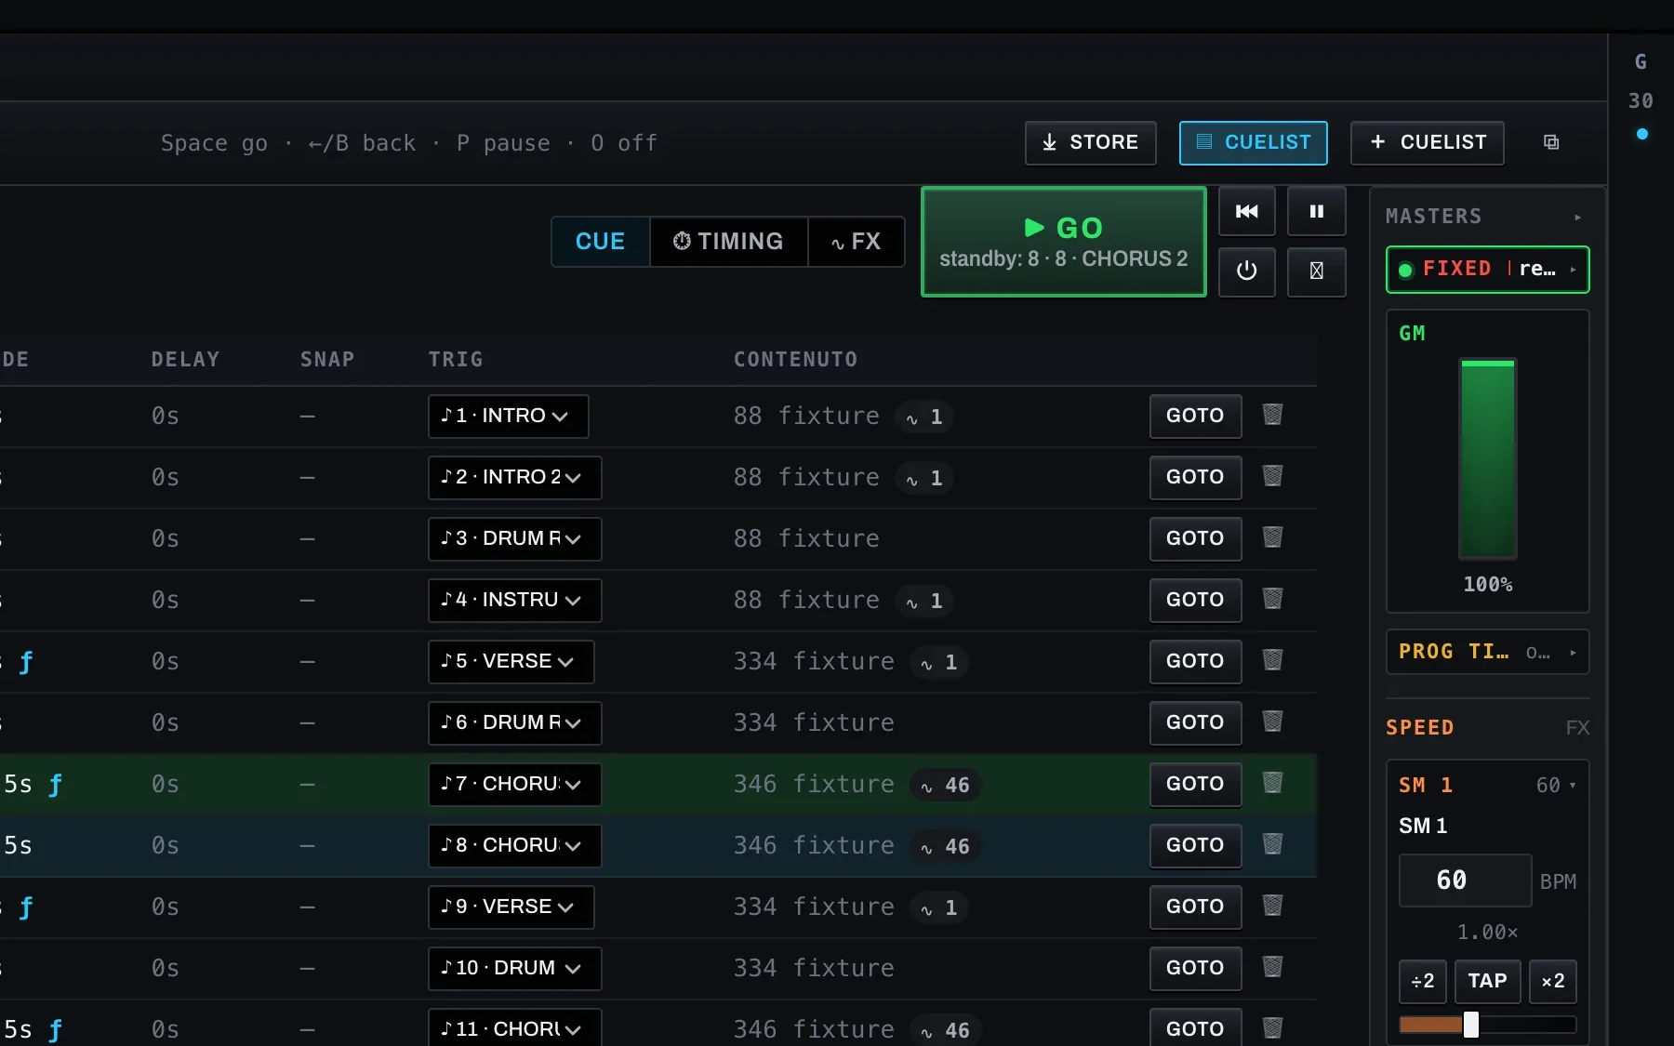This screenshot has height=1046, width=1674.
Task: Delete cue row 1 INTRO via trash icon
Action: (1272, 415)
